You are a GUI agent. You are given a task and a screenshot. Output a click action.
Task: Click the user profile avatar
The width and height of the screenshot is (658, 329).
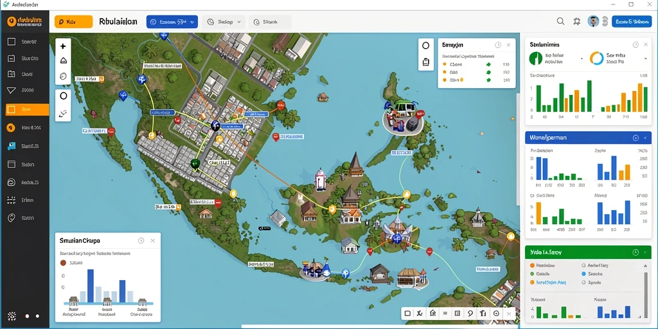(x=593, y=21)
